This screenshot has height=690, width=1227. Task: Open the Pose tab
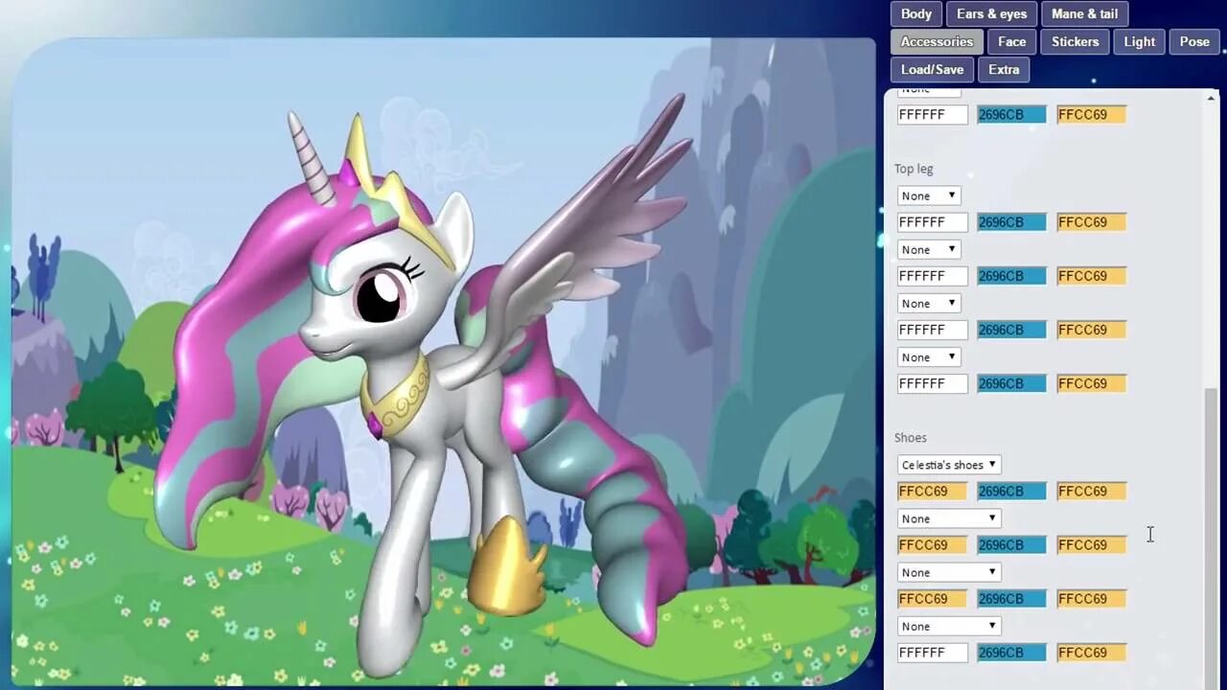point(1194,41)
